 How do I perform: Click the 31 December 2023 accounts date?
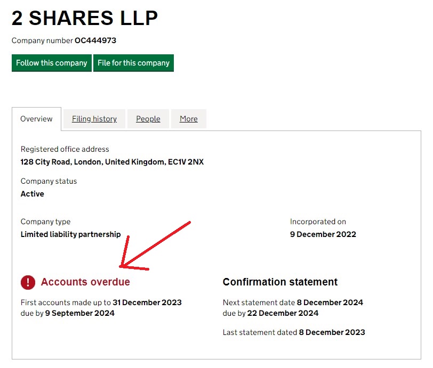click(147, 302)
